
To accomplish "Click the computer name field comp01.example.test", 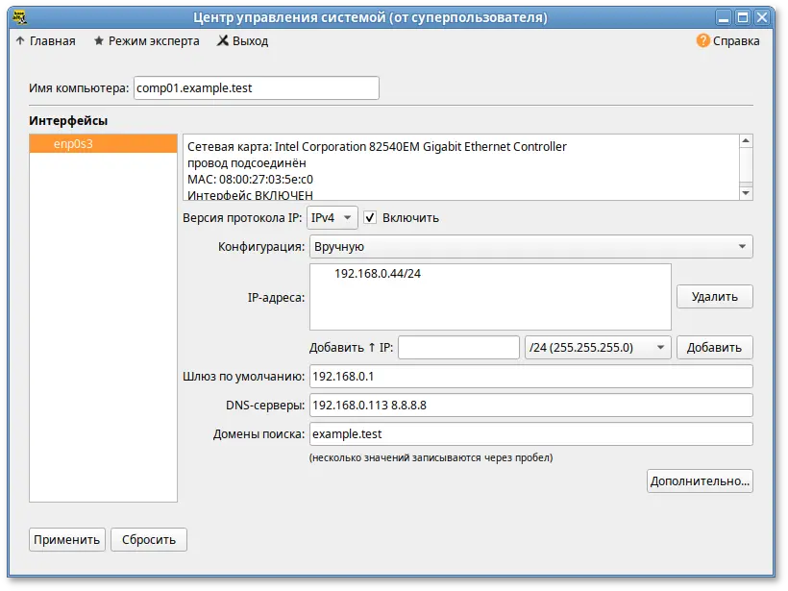I will 255,87.
